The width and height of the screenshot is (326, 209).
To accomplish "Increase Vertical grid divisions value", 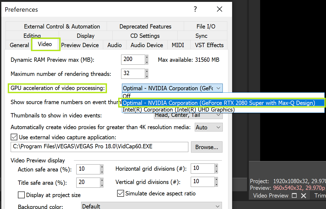I will pyautogui.click(x=216, y=179).
